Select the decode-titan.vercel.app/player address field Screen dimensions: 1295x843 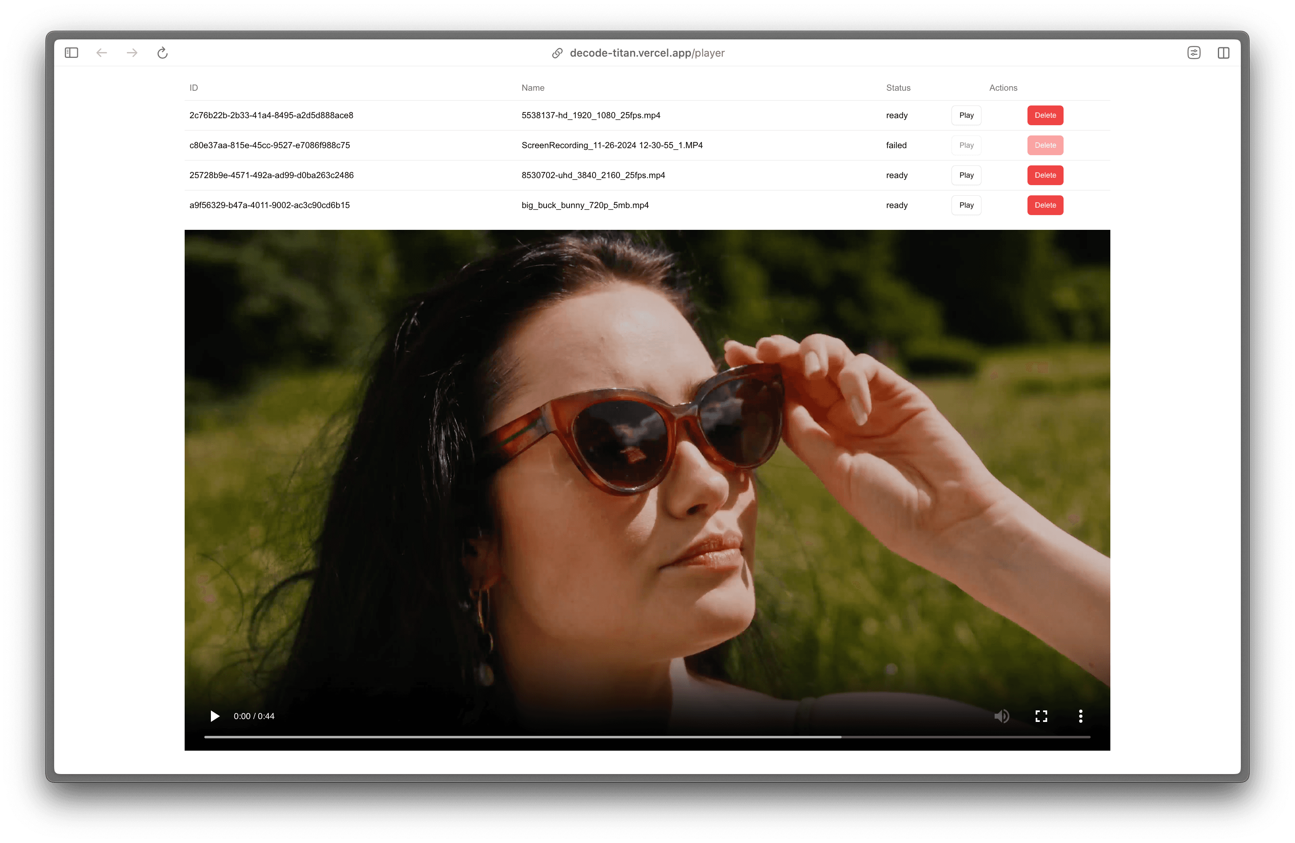pos(647,53)
